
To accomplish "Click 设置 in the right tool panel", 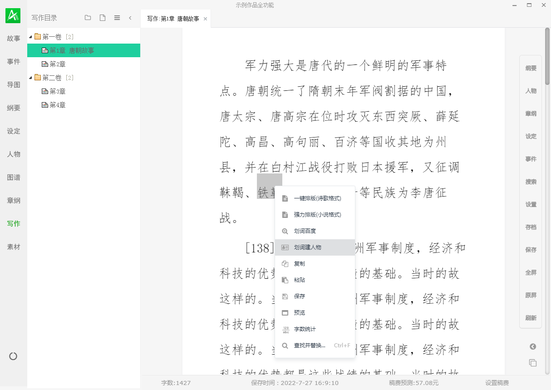I will [x=531, y=204].
